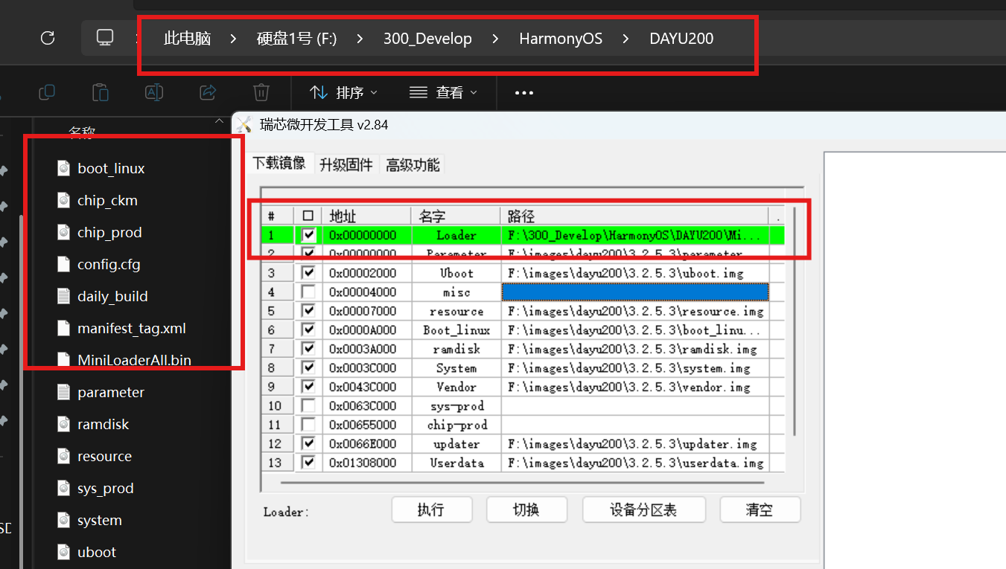
Task: Click the uboot.img path cell
Action: click(x=635, y=273)
